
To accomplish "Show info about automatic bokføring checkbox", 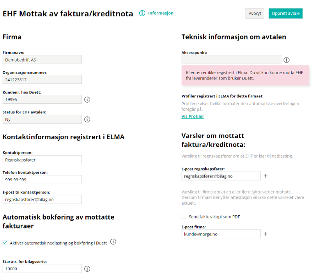I will pyautogui.click(x=113, y=242).
